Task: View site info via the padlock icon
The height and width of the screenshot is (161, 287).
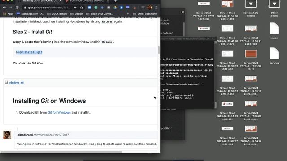Action: (25, 8)
